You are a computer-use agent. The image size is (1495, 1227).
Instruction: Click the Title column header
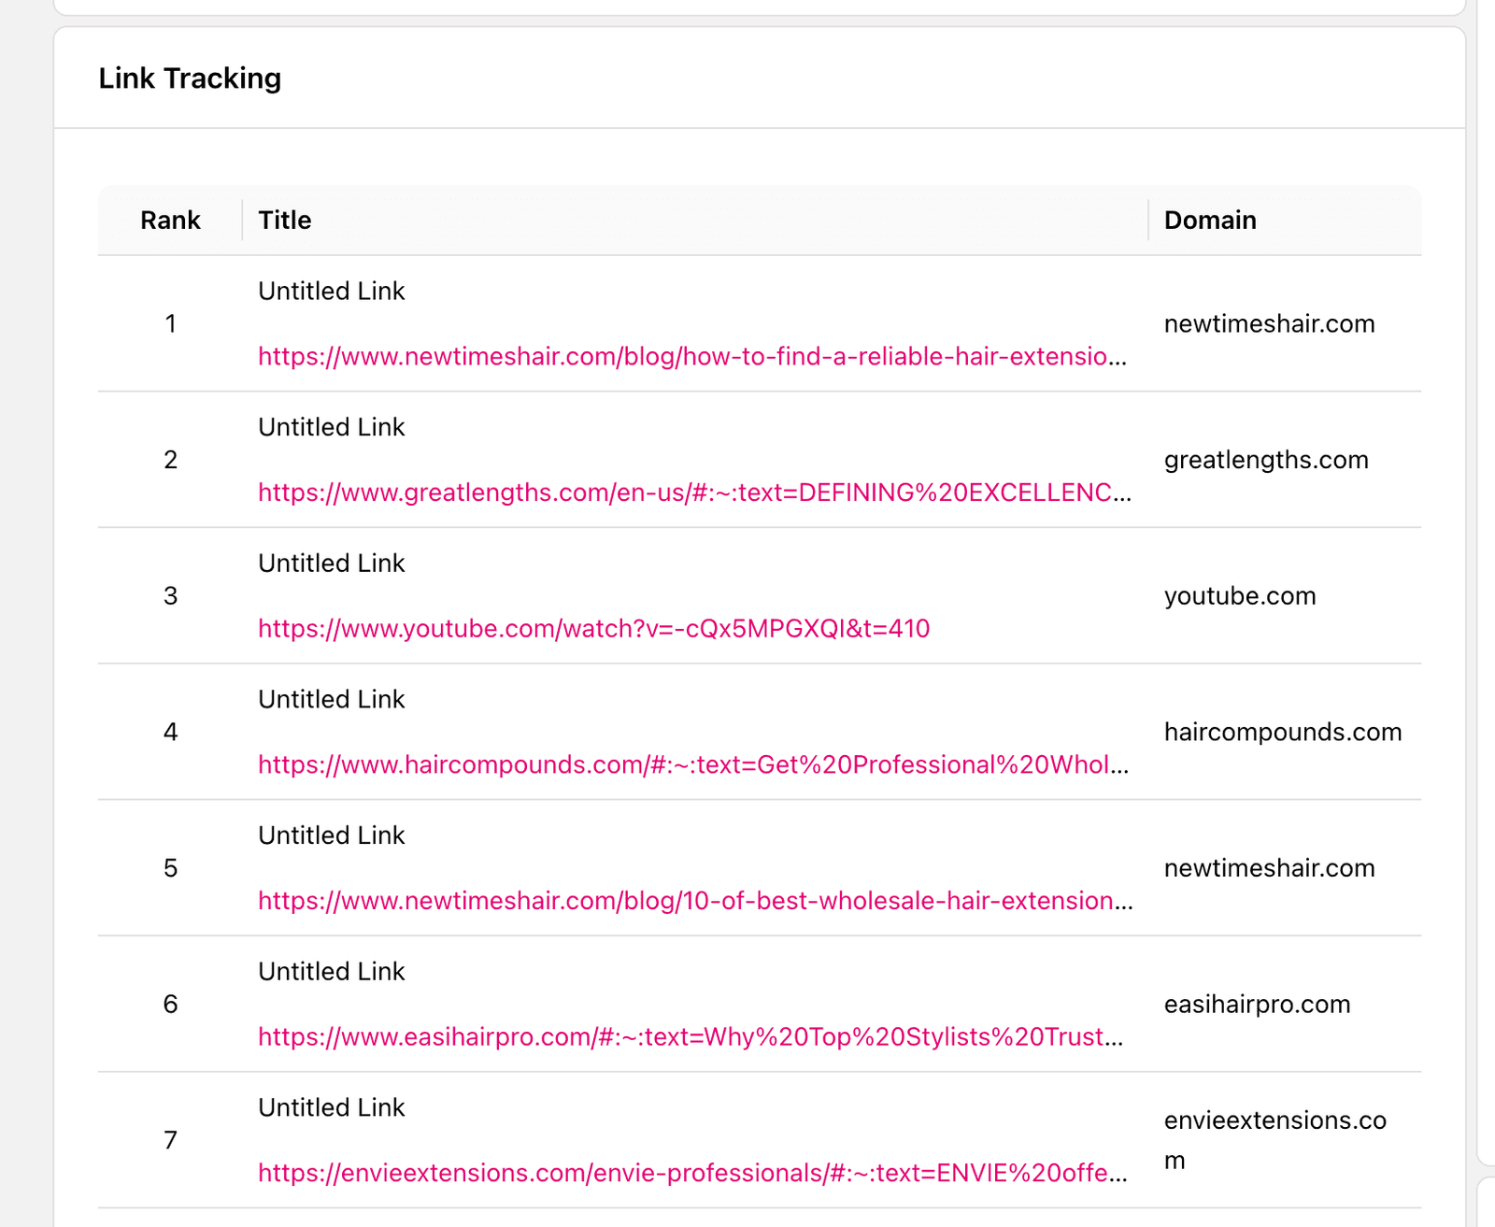click(x=285, y=221)
